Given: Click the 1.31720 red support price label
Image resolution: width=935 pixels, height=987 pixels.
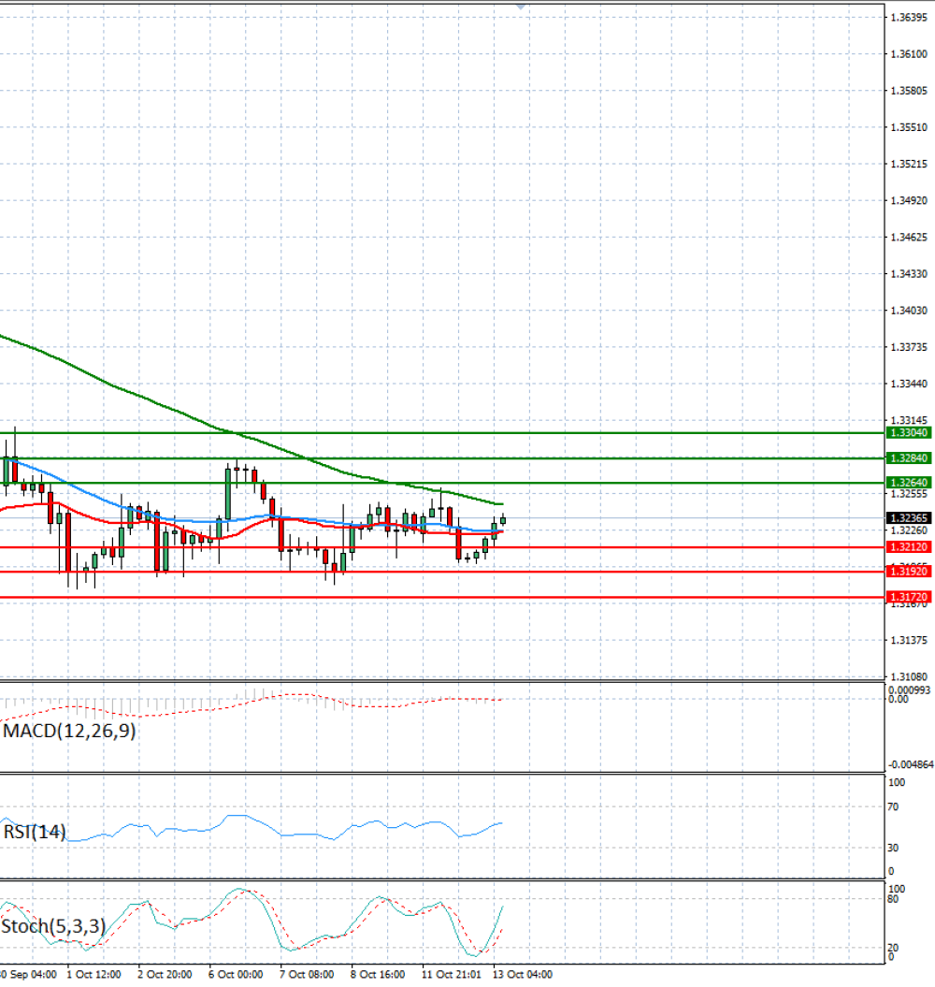Looking at the screenshot, I should [909, 597].
